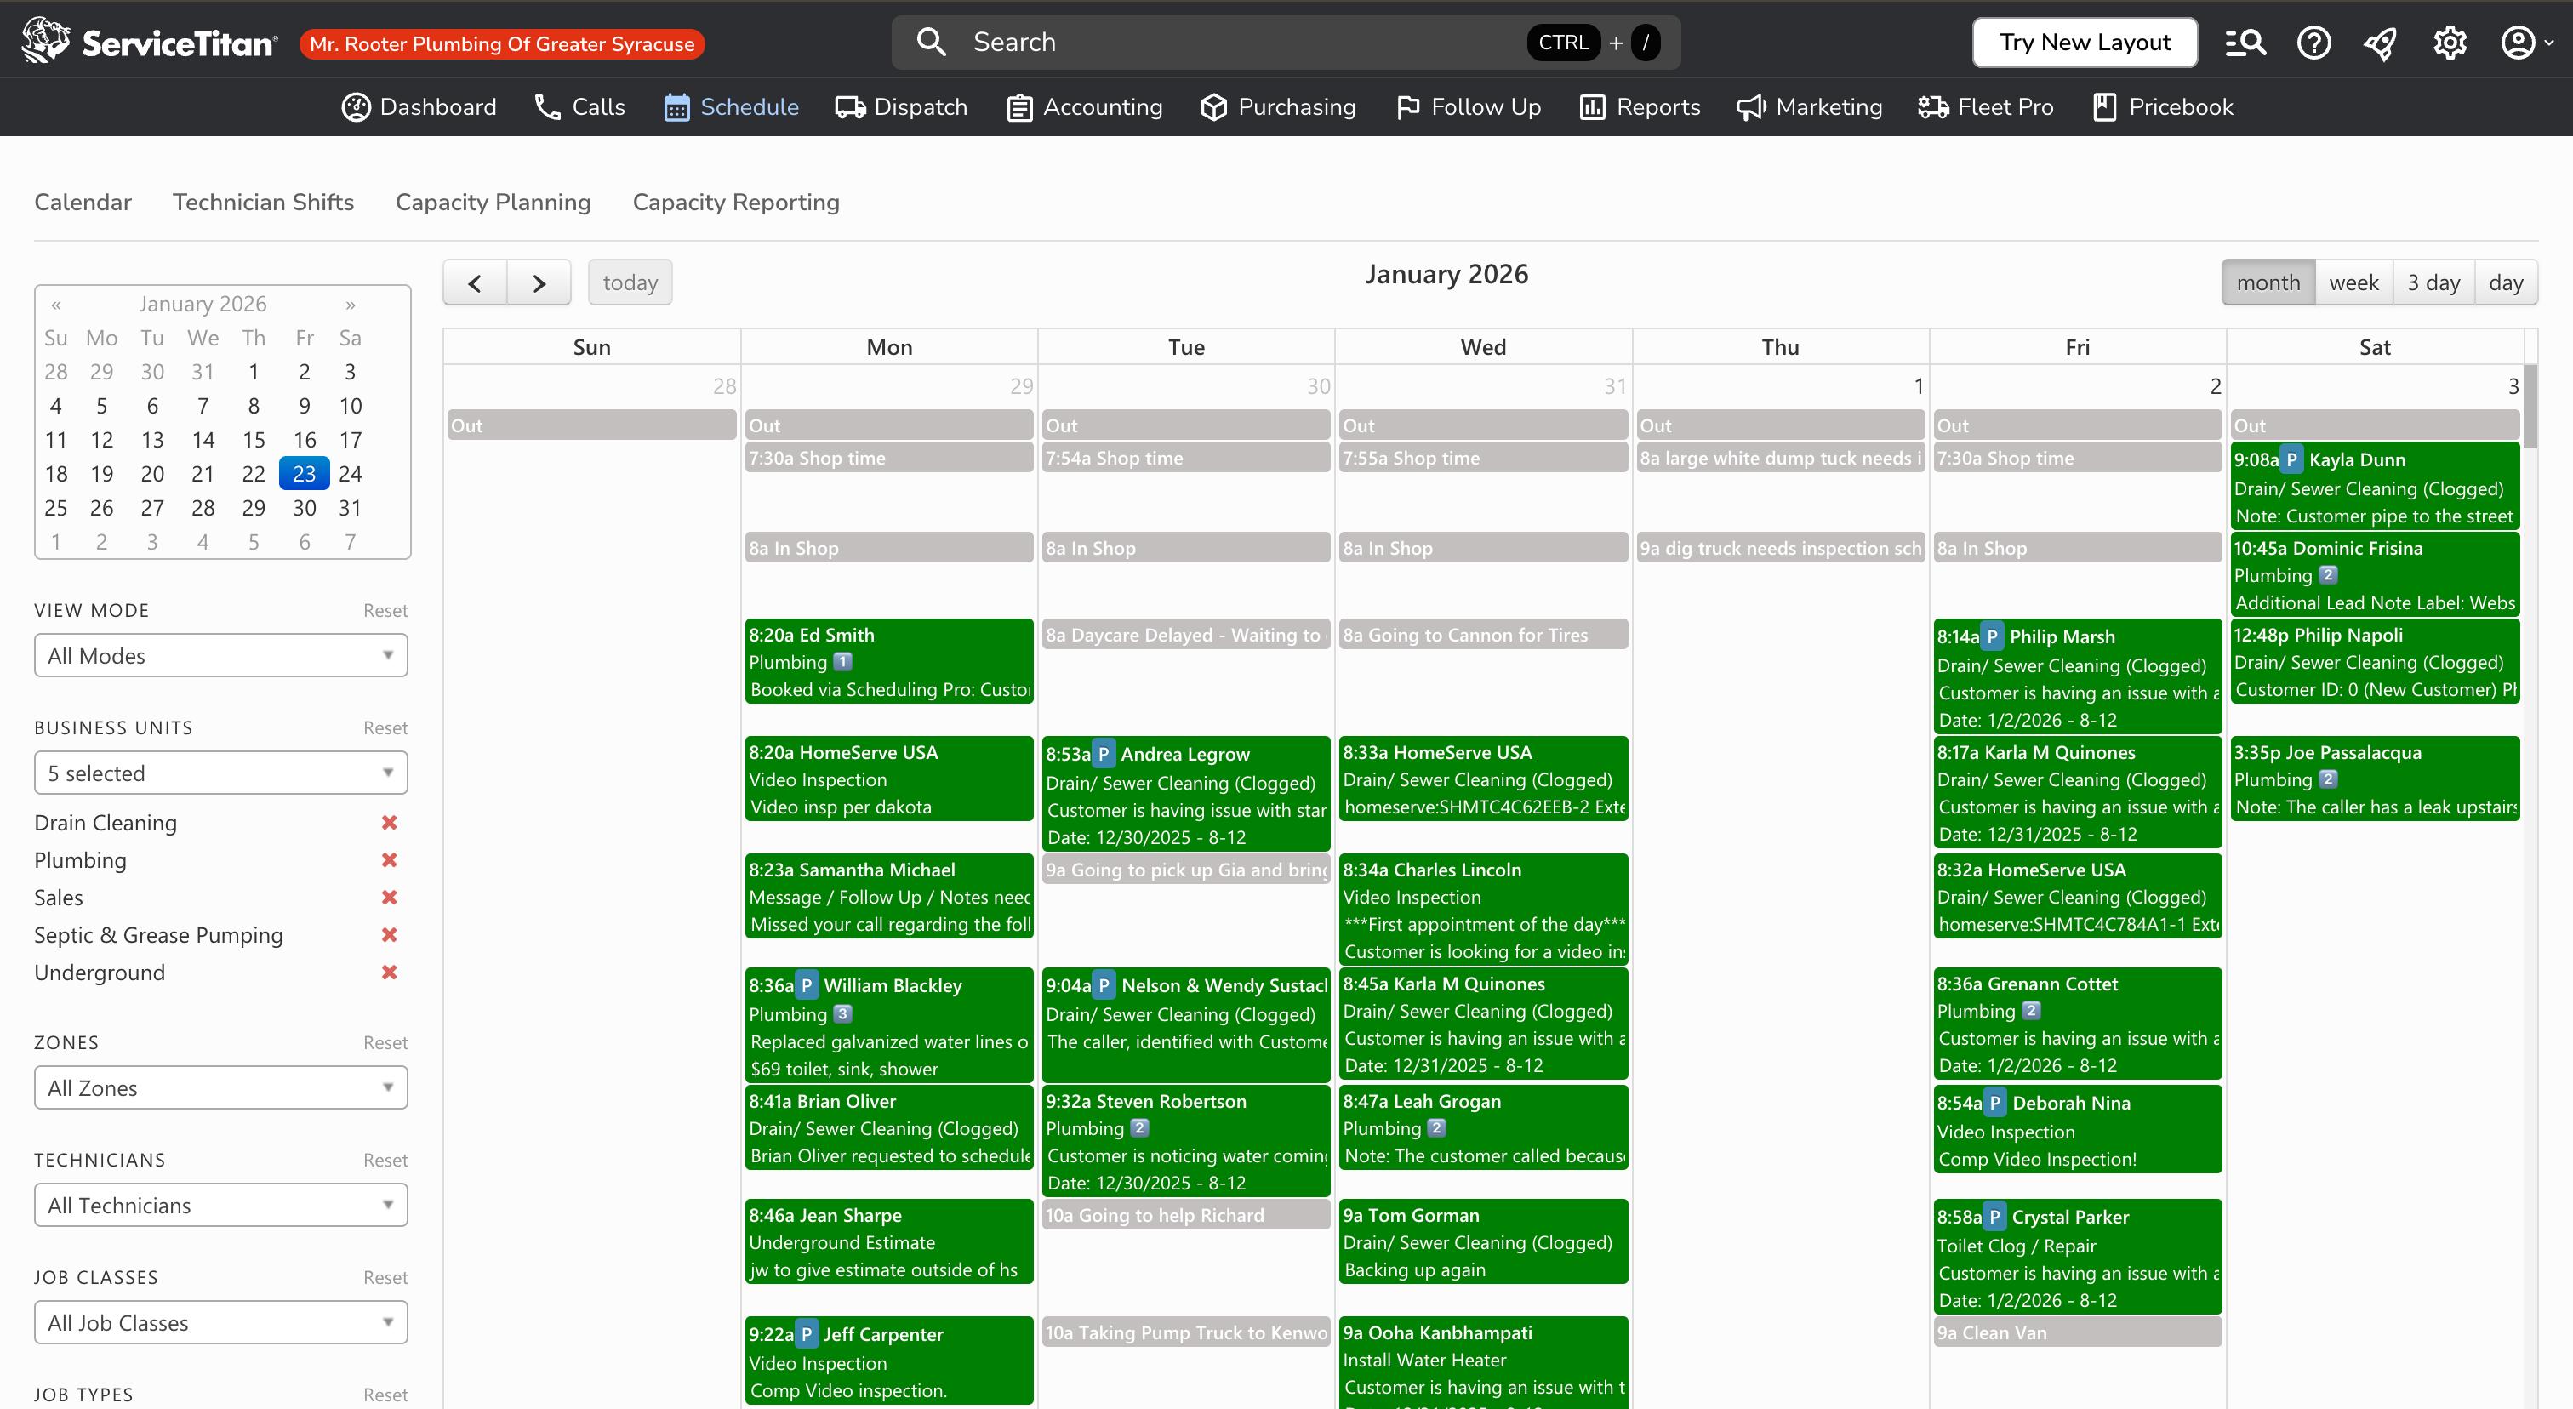
Task: Switch calendar to 3 day view
Action: 2435,282
